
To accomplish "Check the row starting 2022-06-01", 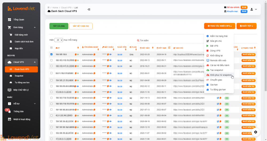I will coord(52,73).
